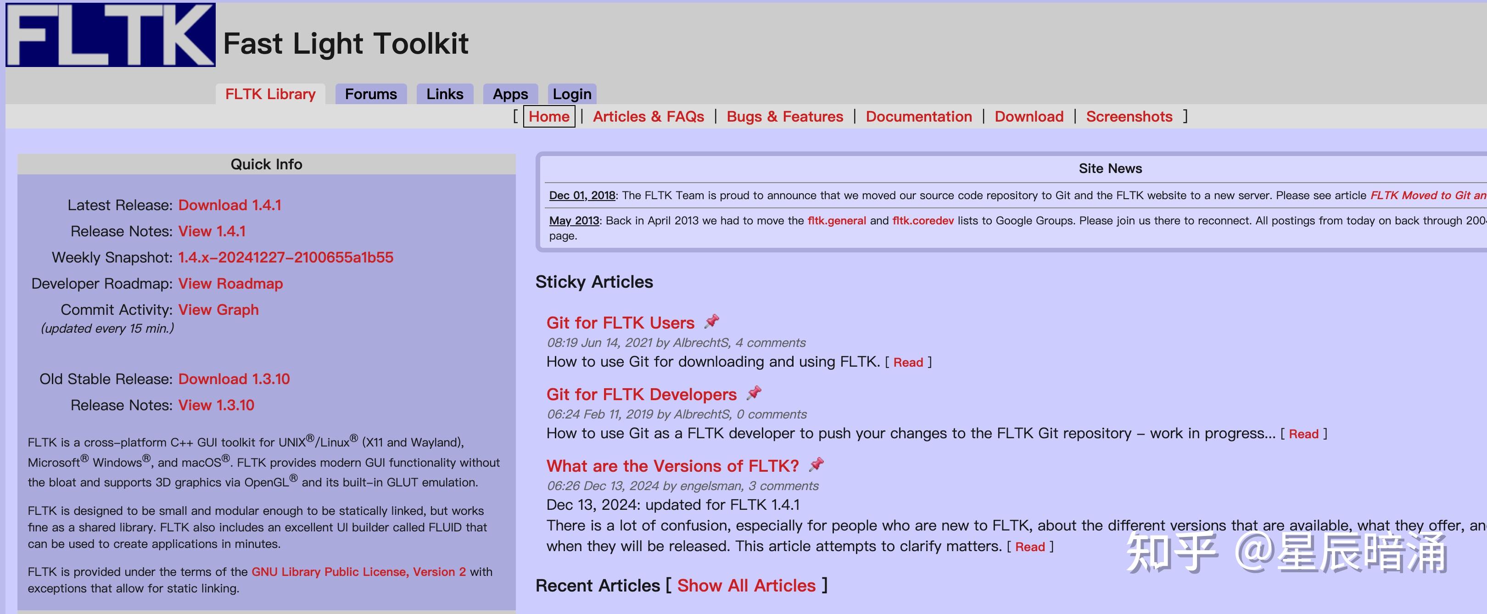1487x614 pixels.
Task: Download old stable release 1.3.10
Action: point(234,379)
